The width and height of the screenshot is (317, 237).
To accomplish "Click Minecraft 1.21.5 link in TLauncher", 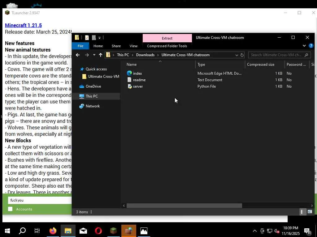I will tap(23, 25).
